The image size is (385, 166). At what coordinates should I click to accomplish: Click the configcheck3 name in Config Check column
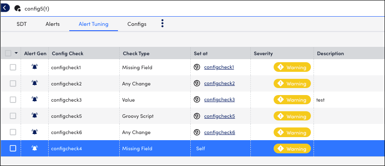coord(66,100)
